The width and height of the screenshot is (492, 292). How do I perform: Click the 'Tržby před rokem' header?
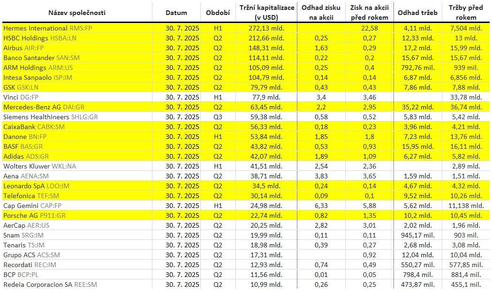click(466, 13)
